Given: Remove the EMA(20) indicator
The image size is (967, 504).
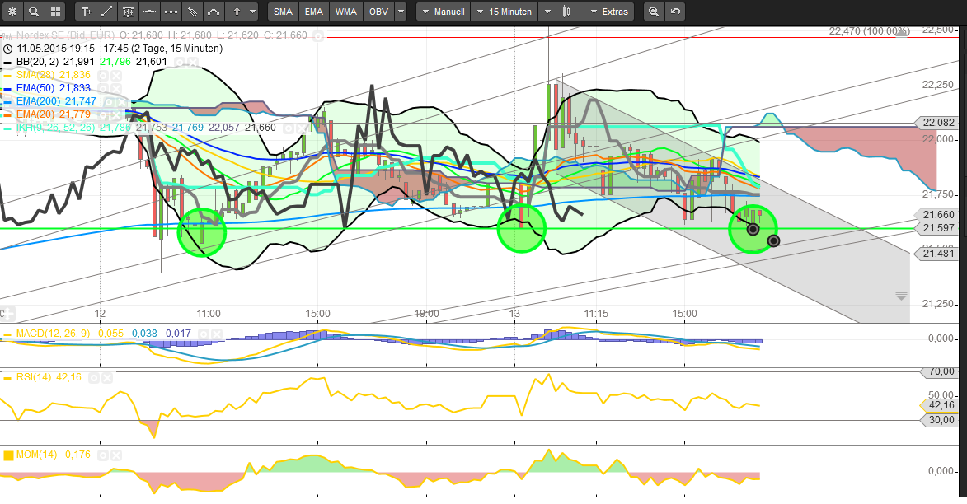Looking at the screenshot, I should (116, 114).
